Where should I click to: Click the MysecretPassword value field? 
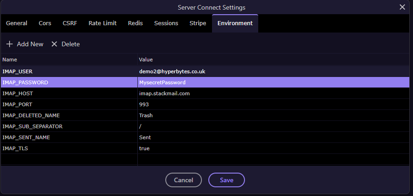273,82
